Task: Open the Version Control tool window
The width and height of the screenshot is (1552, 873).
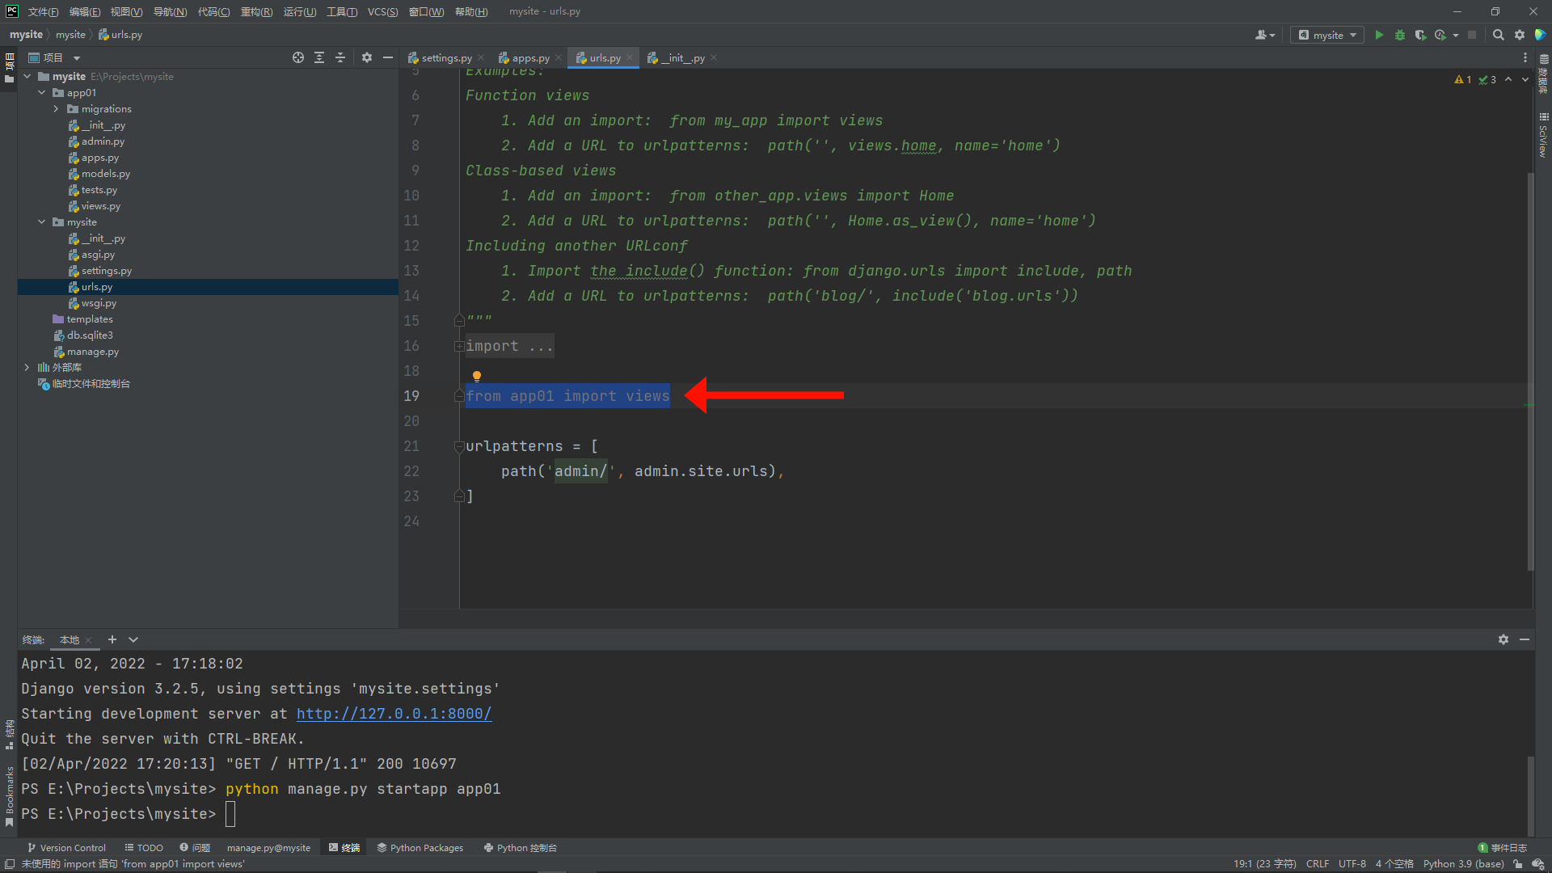Action: pyautogui.click(x=66, y=848)
